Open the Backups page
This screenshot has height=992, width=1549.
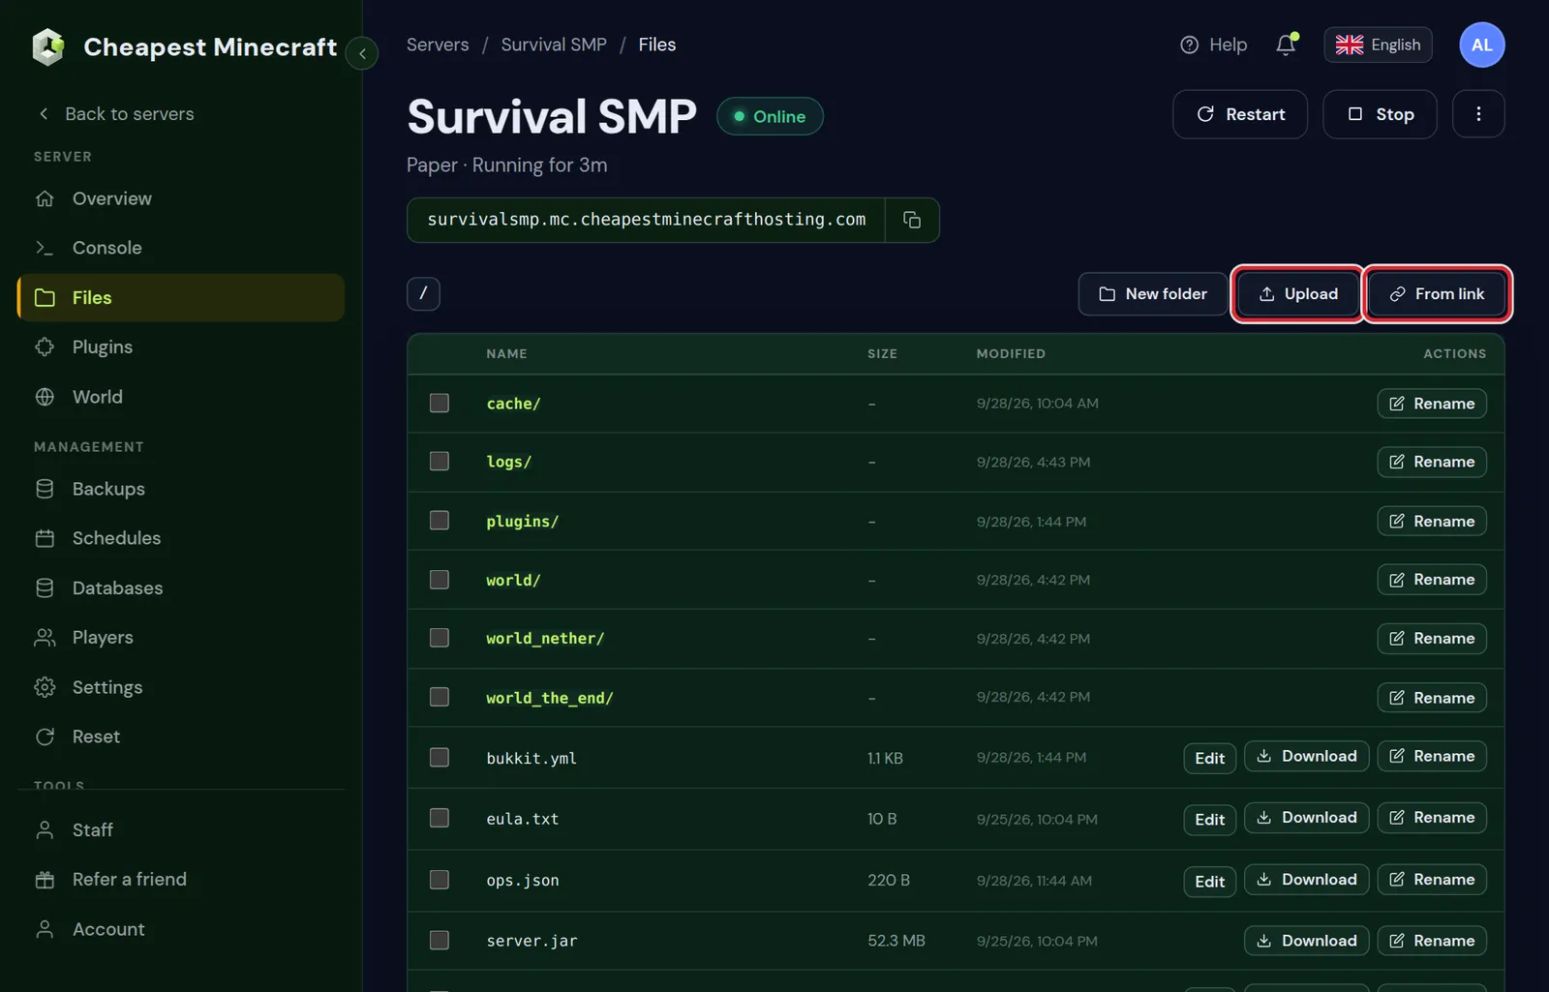(x=181, y=489)
